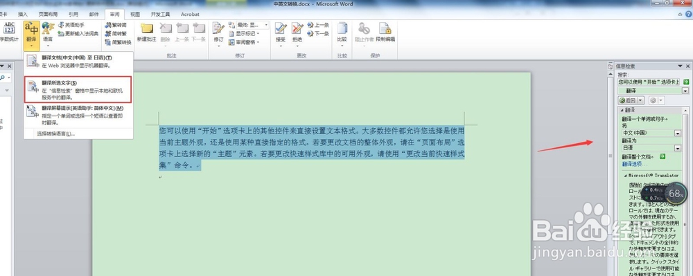Open the Acrobat ribbon tab

[x=190, y=14]
